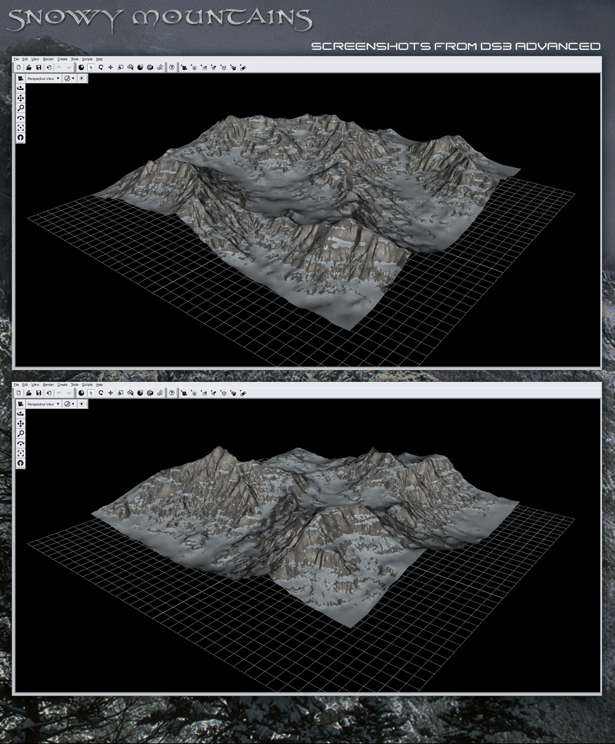Open Create menu in lower window
The height and width of the screenshot is (744, 615).
point(62,384)
